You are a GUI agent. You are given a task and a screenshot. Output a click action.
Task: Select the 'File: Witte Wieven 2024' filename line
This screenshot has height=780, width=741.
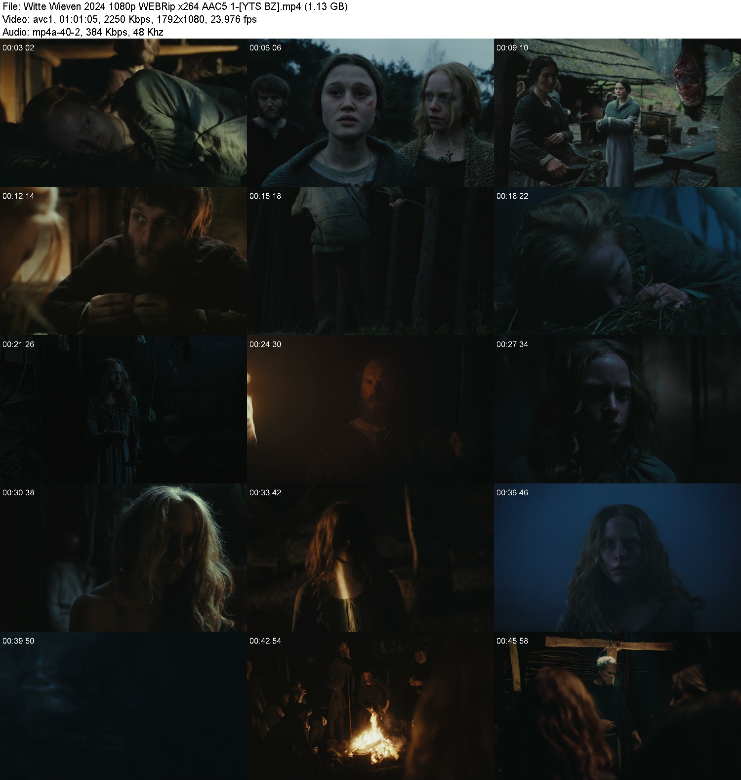[175, 6]
